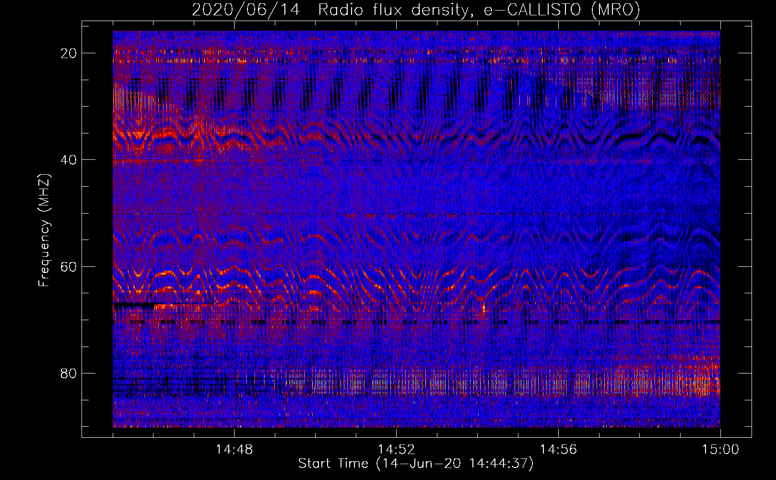Image resolution: width=776 pixels, height=480 pixels.
Task: Click the '20' frequency tick label
Action: 69,53
